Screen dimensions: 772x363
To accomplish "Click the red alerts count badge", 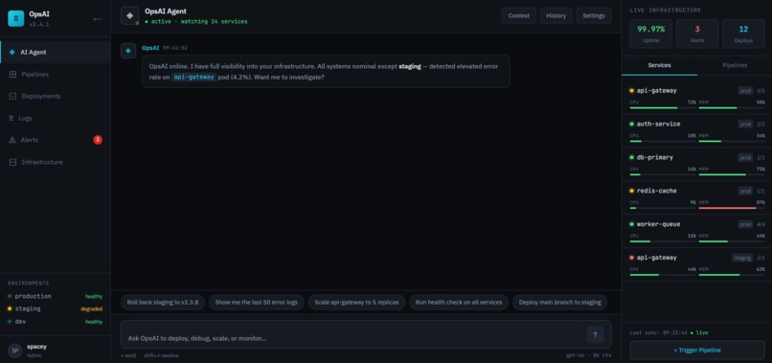I will pos(98,140).
